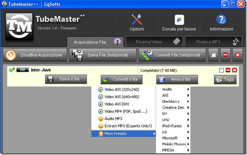Click the Completato! (7.48 MB) status text
This screenshot has width=247, height=155.
pos(159,70)
